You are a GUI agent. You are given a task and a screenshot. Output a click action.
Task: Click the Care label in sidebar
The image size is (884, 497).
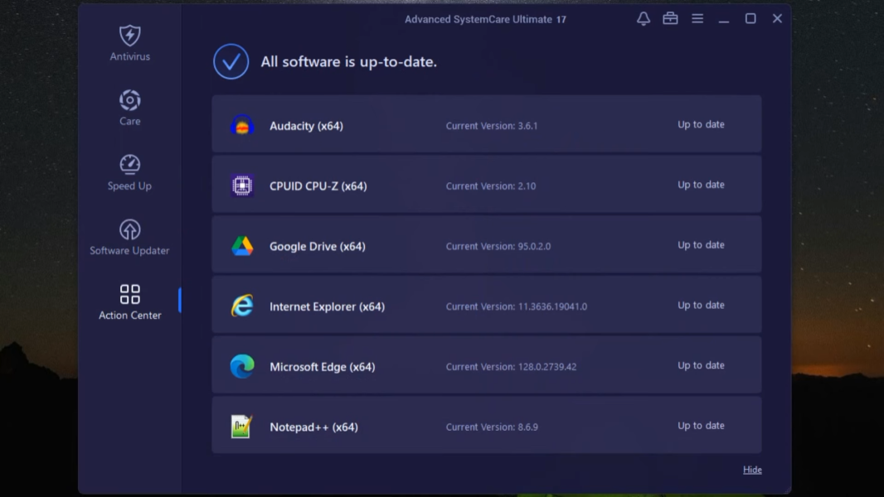[x=129, y=121]
